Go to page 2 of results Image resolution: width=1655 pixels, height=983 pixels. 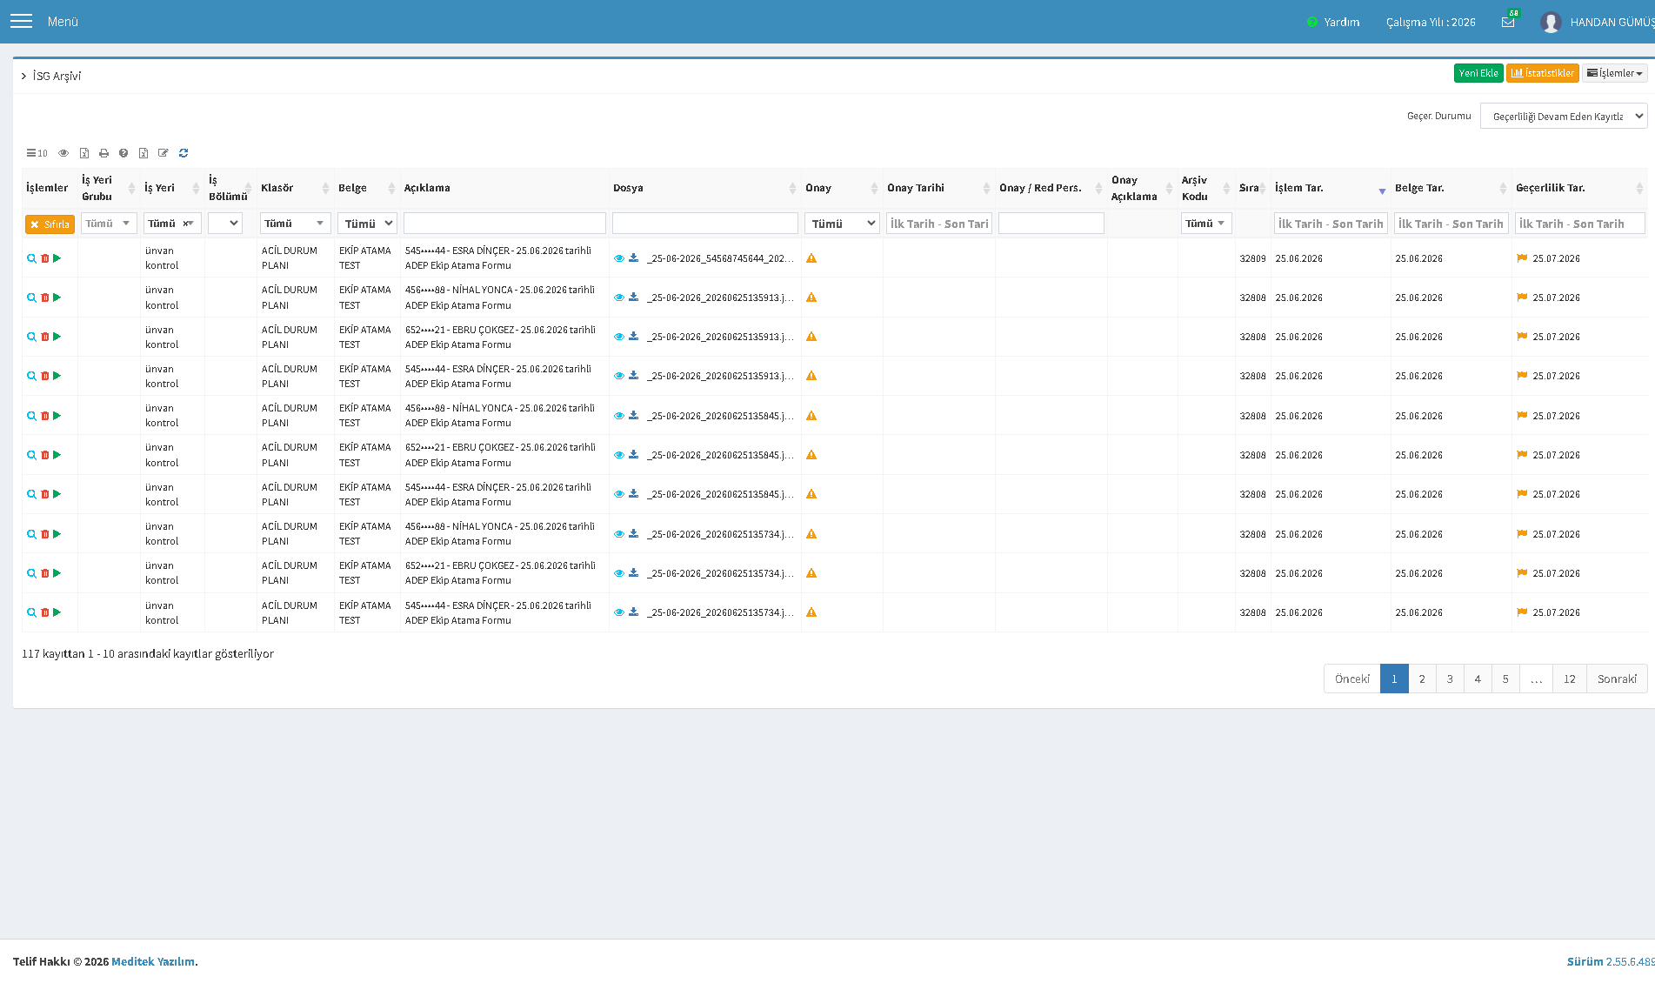pyautogui.click(x=1422, y=679)
